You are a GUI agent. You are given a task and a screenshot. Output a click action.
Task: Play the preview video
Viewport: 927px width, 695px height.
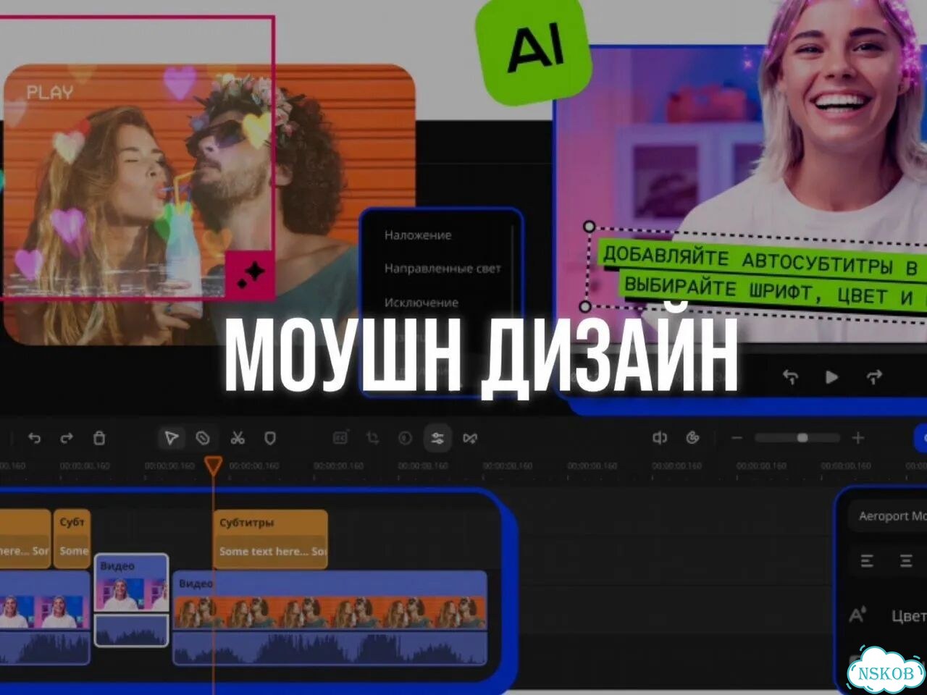click(x=831, y=377)
